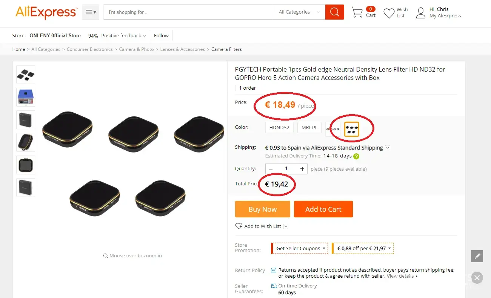Select the three-filter set color swatch
The height and width of the screenshot is (298, 491).
pyautogui.click(x=333, y=129)
